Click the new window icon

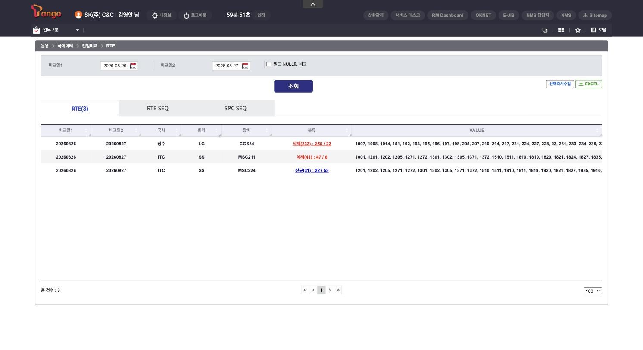[x=545, y=30]
